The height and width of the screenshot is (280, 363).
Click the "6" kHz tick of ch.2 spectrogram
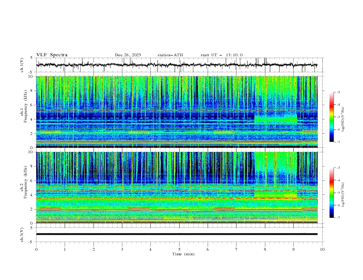tap(33, 180)
